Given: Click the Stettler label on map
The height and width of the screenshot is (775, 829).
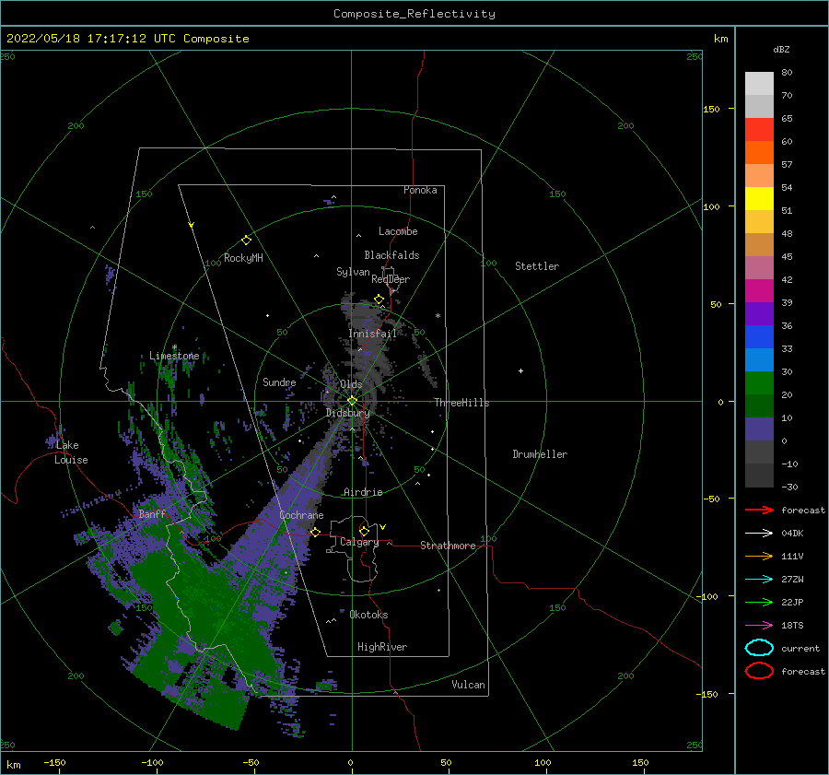Looking at the screenshot, I should pyautogui.click(x=537, y=266).
